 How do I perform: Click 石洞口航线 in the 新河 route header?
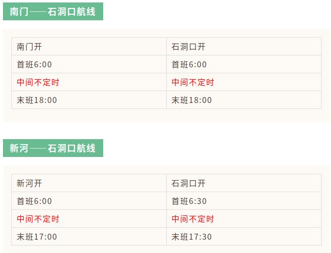(x=71, y=148)
